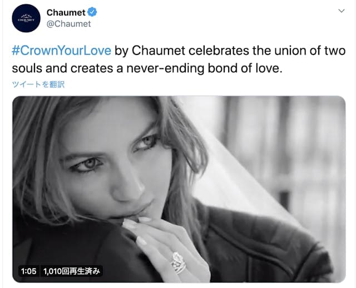Click the @Chaumet handle
Viewport: 356px width, 288px height.
pos(68,24)
